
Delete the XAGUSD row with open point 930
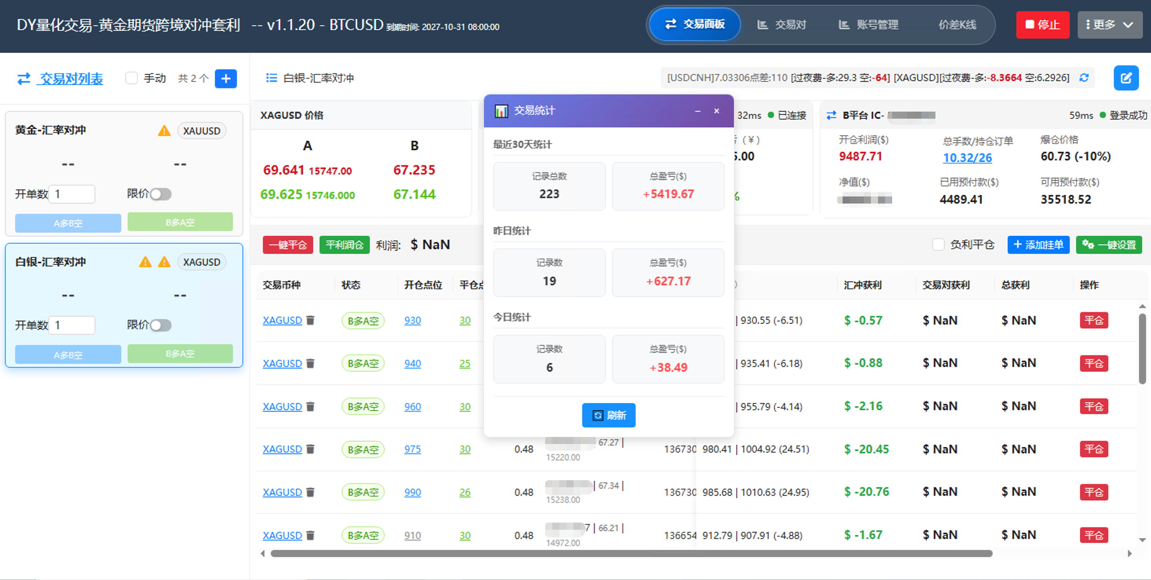pos(310,320)
